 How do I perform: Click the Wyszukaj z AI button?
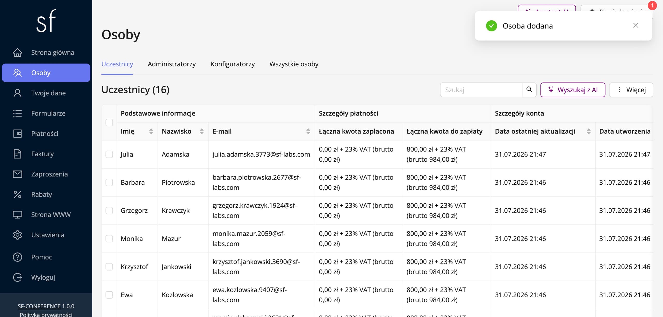click(573, 90)
